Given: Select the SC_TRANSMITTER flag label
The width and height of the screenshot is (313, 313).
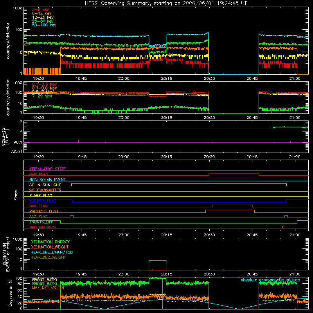Looking at the screenshot, I should pyautogui.click(x=45, y=190).
